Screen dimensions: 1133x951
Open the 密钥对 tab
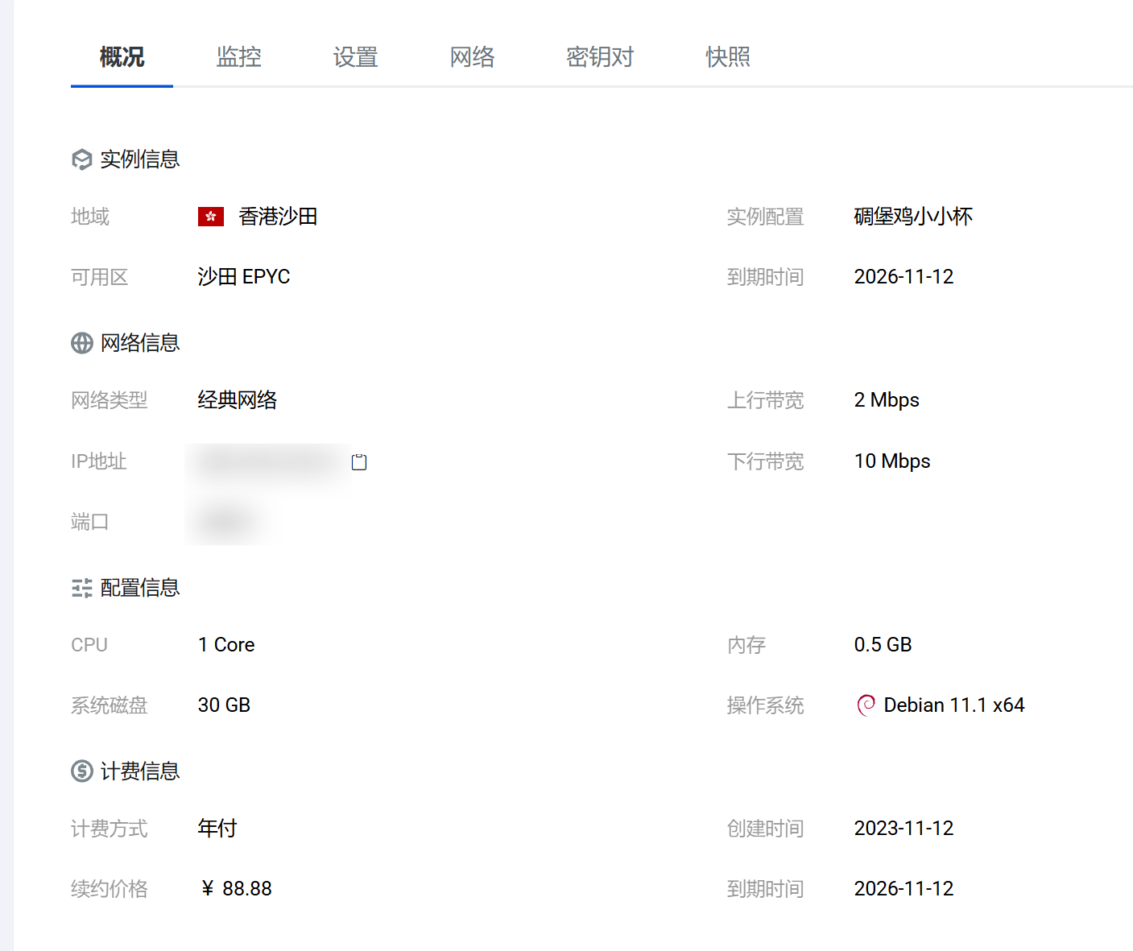point(600,57)
